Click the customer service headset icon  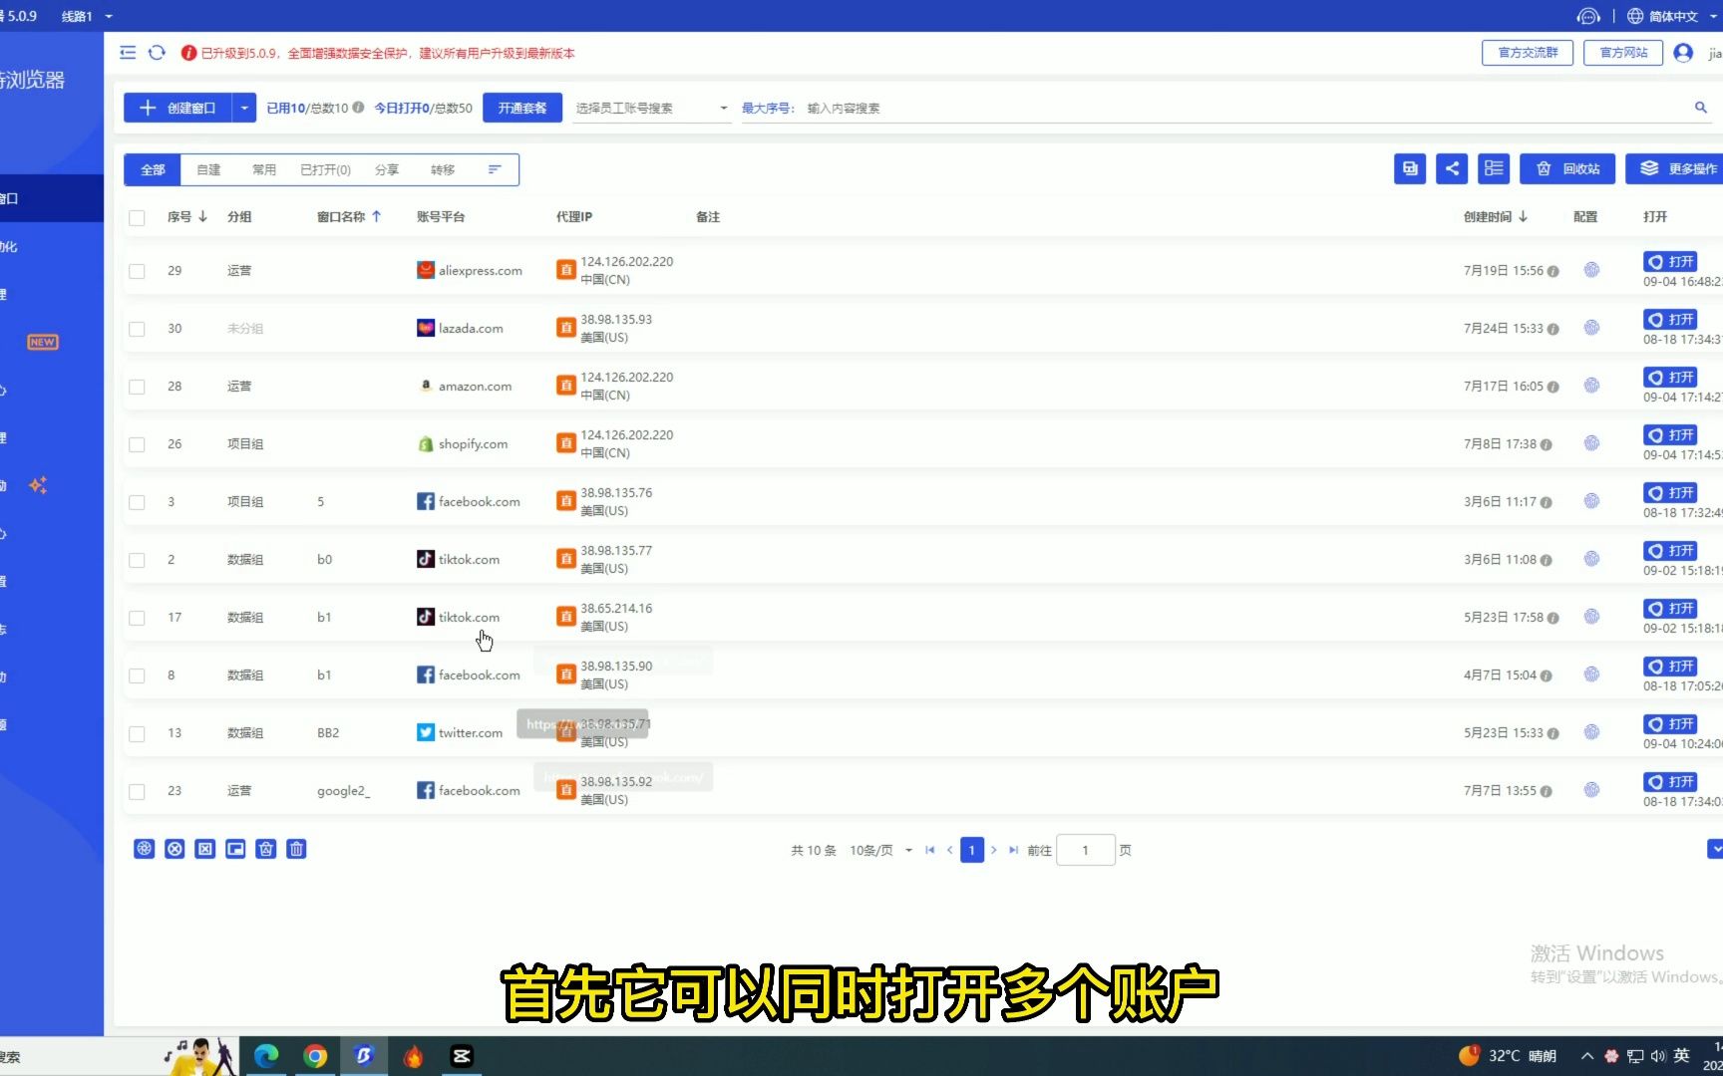[x=1588, y=16]
